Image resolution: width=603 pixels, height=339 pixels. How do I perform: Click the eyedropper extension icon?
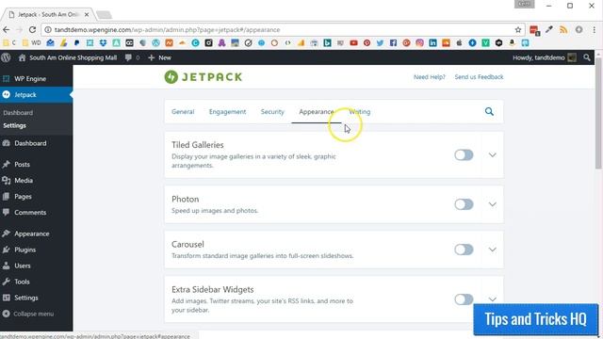click(548, 29)
